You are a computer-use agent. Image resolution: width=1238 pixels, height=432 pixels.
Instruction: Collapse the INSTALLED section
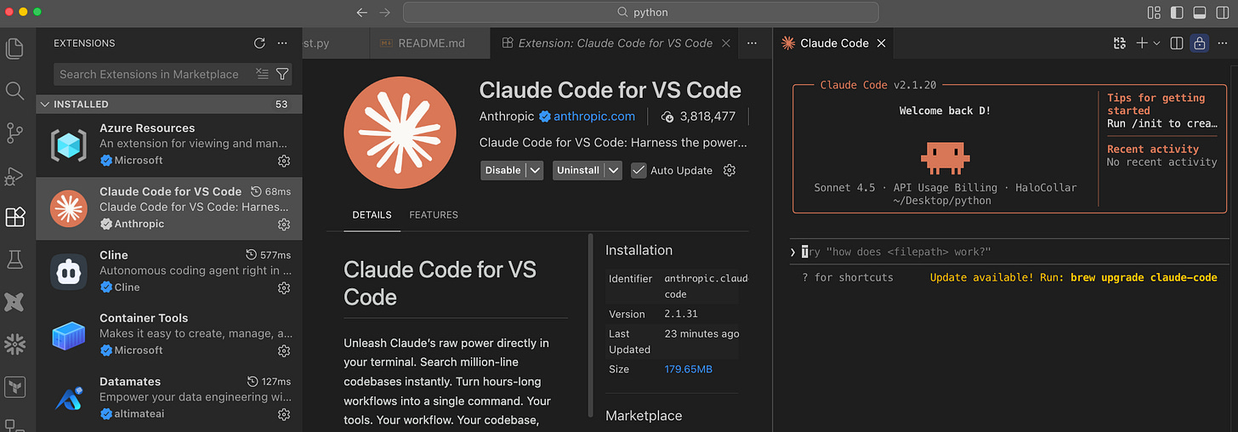pyautogui.click(x=168, y=104)
